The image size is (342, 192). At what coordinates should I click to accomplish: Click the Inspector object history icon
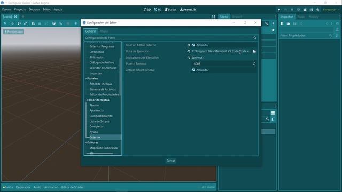337,23
